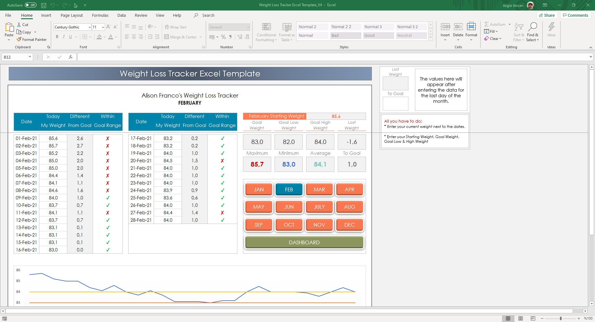595x322 pixels.
Task: Open the font name dropdown
Action: [x=90, y=27]
